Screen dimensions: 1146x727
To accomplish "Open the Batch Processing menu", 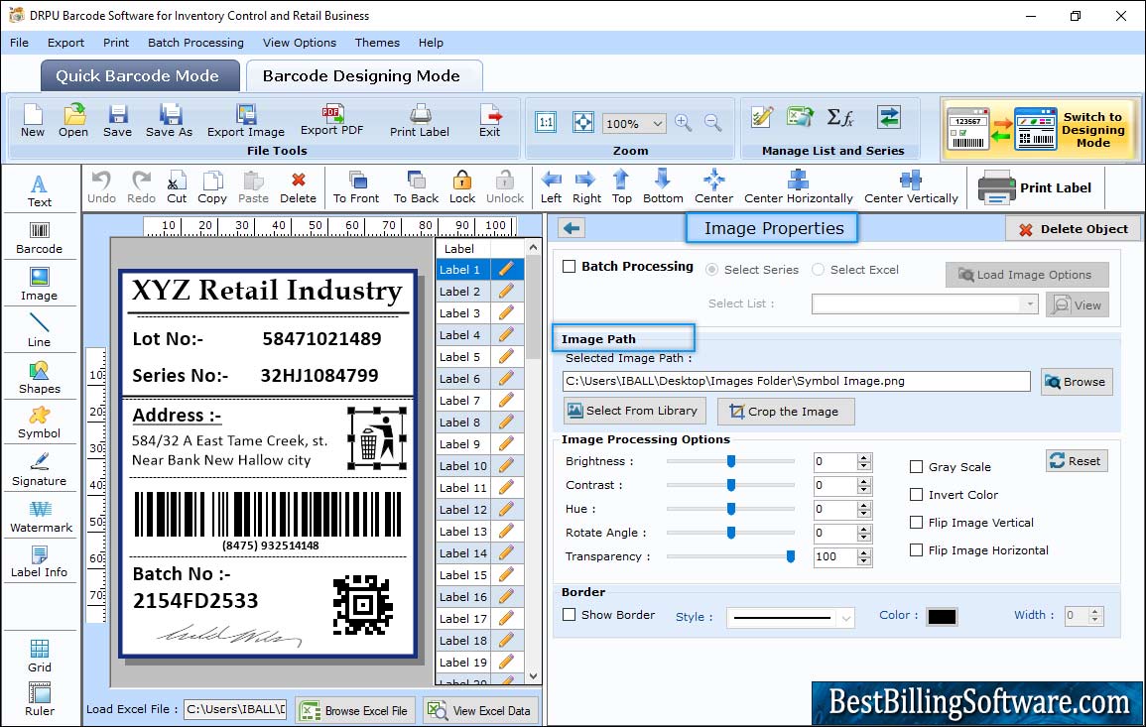I will tap(195, 43).
